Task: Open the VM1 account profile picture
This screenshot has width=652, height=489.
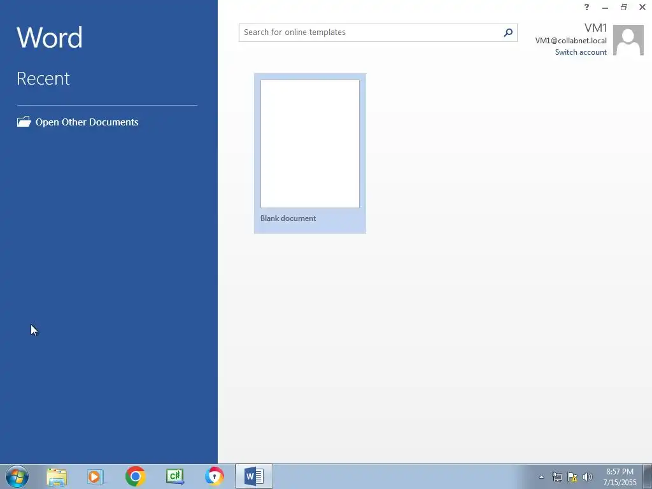Action: [x=628, y=40]
